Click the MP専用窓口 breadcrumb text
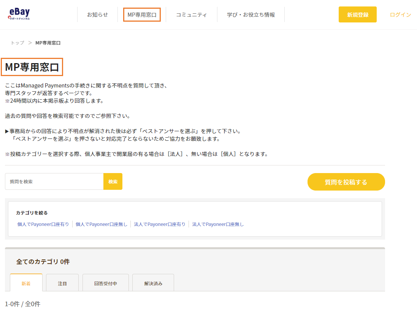The height and width of the screenshot is (310, 417). point(48,43)
